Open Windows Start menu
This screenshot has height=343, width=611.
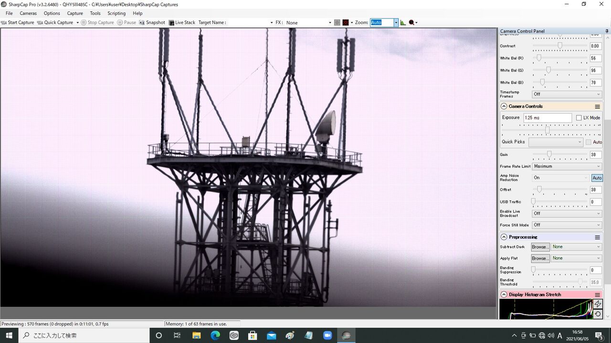pos(9,335)
